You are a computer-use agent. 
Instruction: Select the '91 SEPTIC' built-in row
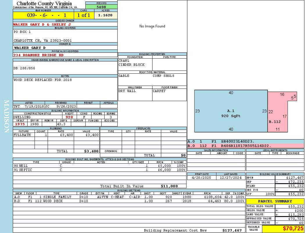point(99,170)
